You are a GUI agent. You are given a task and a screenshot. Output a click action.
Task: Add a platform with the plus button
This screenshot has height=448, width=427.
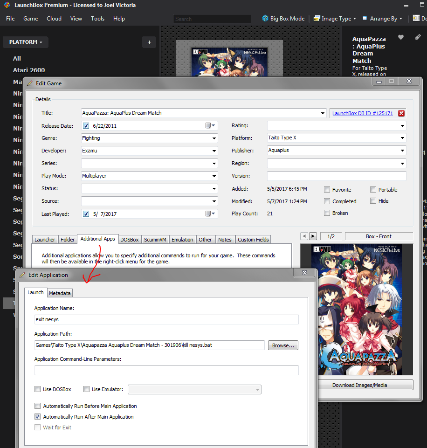coord(149,42)
